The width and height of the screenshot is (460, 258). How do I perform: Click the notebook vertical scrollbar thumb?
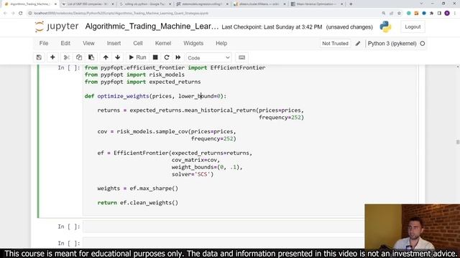click(x=458, y=142)
